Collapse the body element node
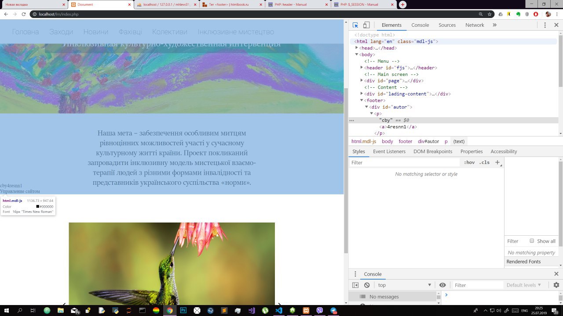The width and height of the screenshot is (563, 316). [x=357, y=54]
